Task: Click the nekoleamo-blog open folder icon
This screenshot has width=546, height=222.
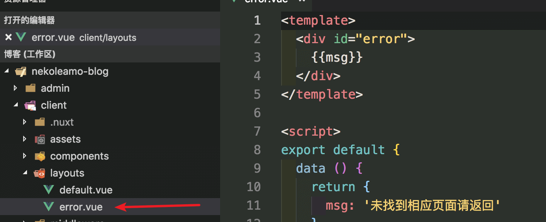Action: click(x=20, y=72)
